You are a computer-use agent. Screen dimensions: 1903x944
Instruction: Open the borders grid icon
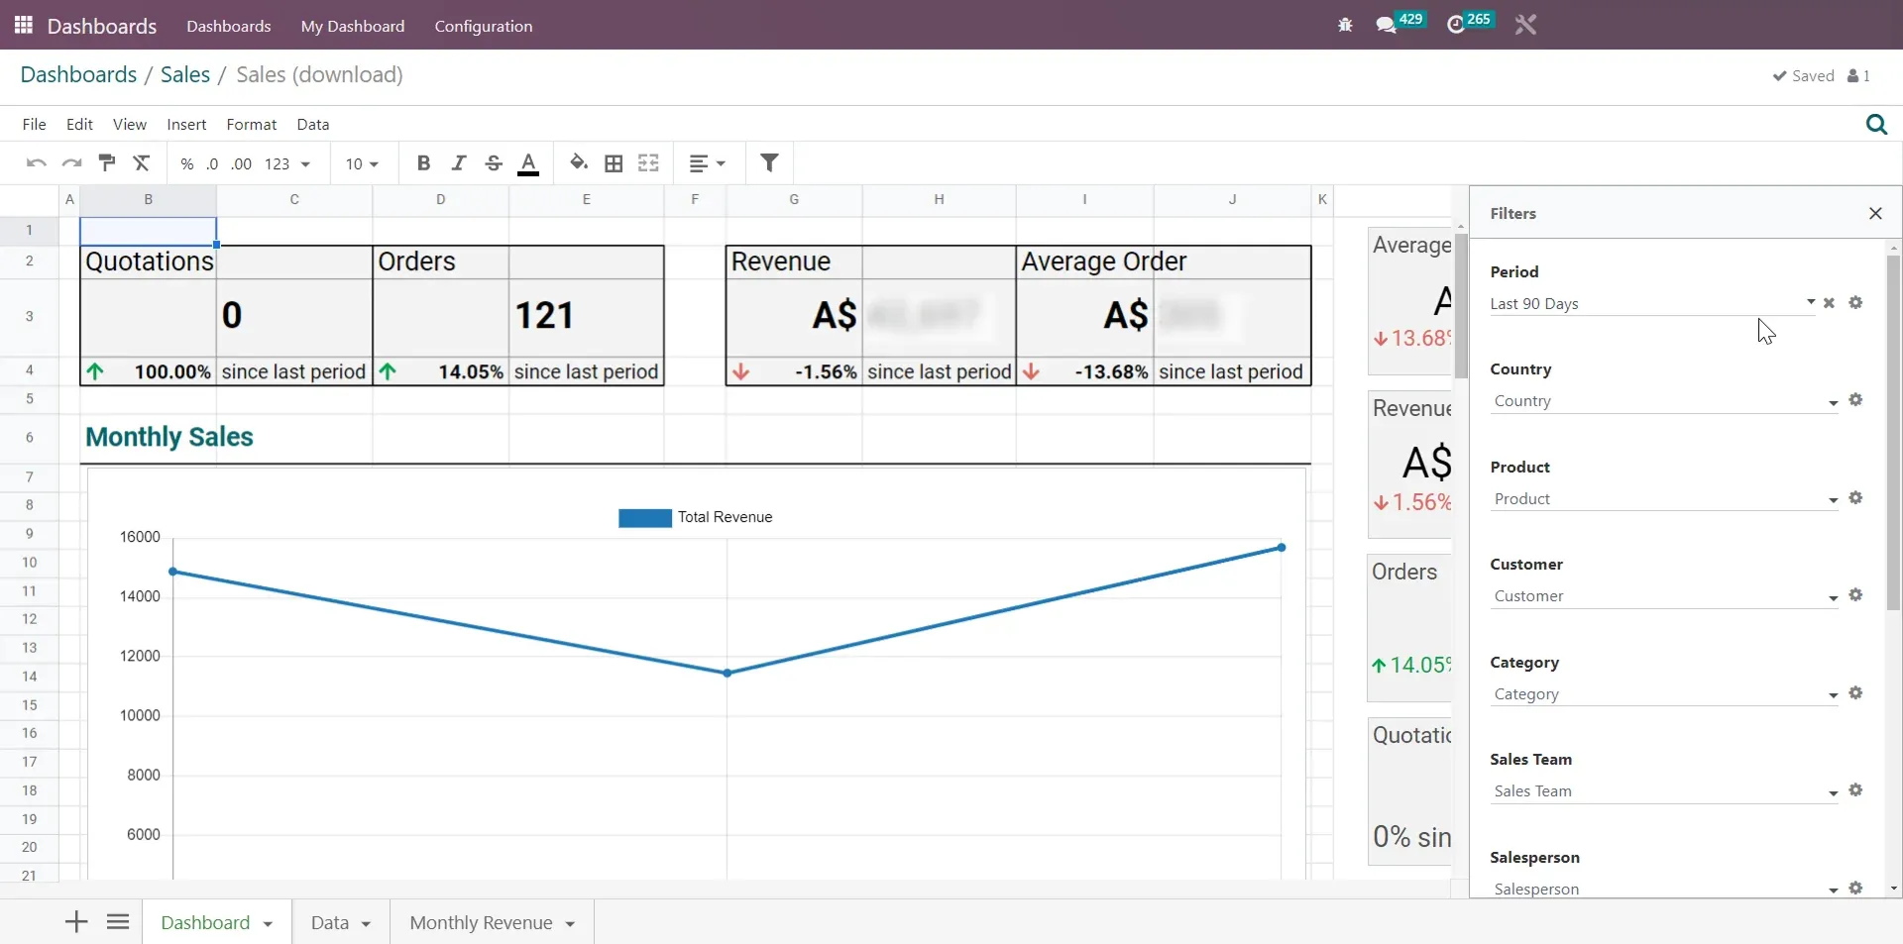coord(614,163)
